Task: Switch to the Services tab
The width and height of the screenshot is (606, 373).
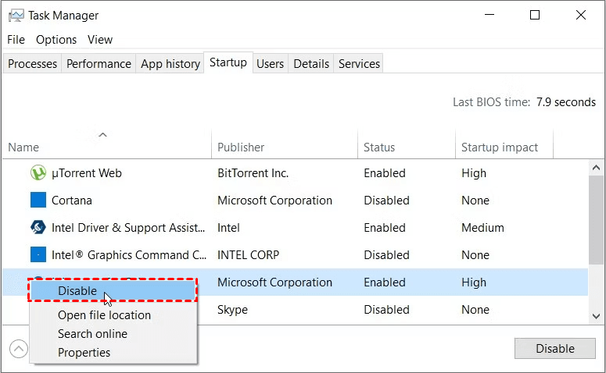Action: pos(359,64)
